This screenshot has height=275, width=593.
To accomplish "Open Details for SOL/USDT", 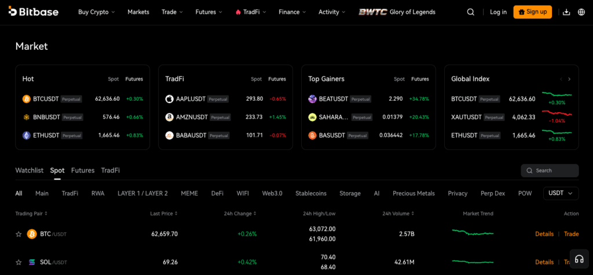I will coord(544,262).
